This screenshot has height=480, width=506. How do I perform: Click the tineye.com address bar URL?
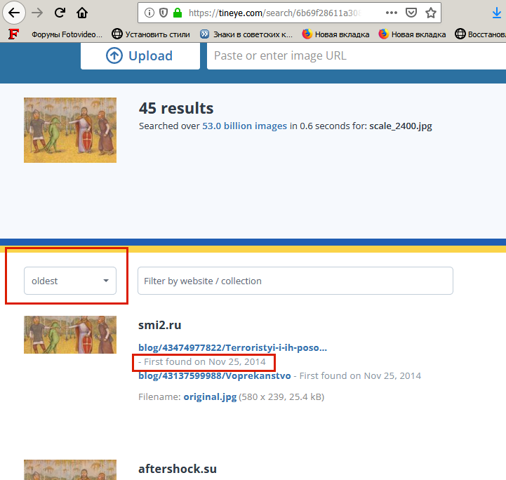pos(274,13)
